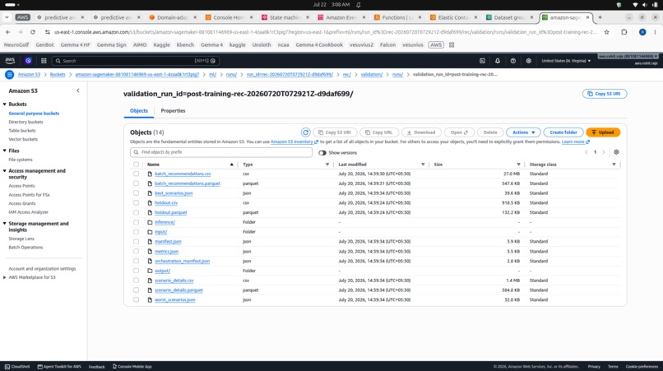Image resolution: width=663 pixels, height=371 pixels.
Task: Check the best_scenarios.json row checkbox
Action: 136,192
